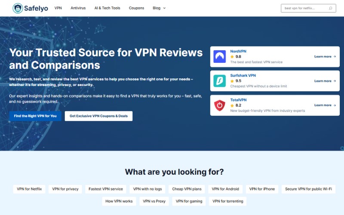Screen dimensions: 344x215
Task: Click the NordVPN logo icon
Action: (220, 57)
